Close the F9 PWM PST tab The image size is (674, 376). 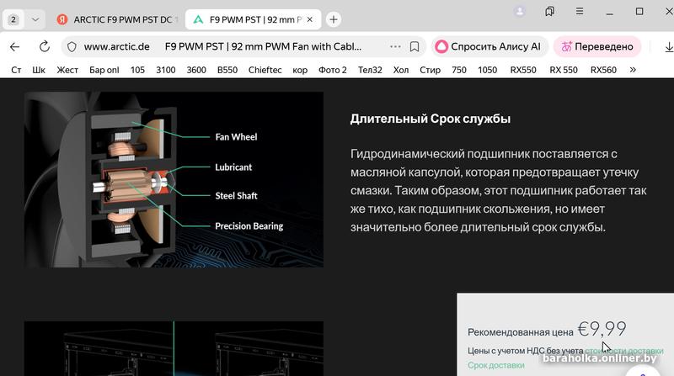pyautogui.click(x=310, y=19)
